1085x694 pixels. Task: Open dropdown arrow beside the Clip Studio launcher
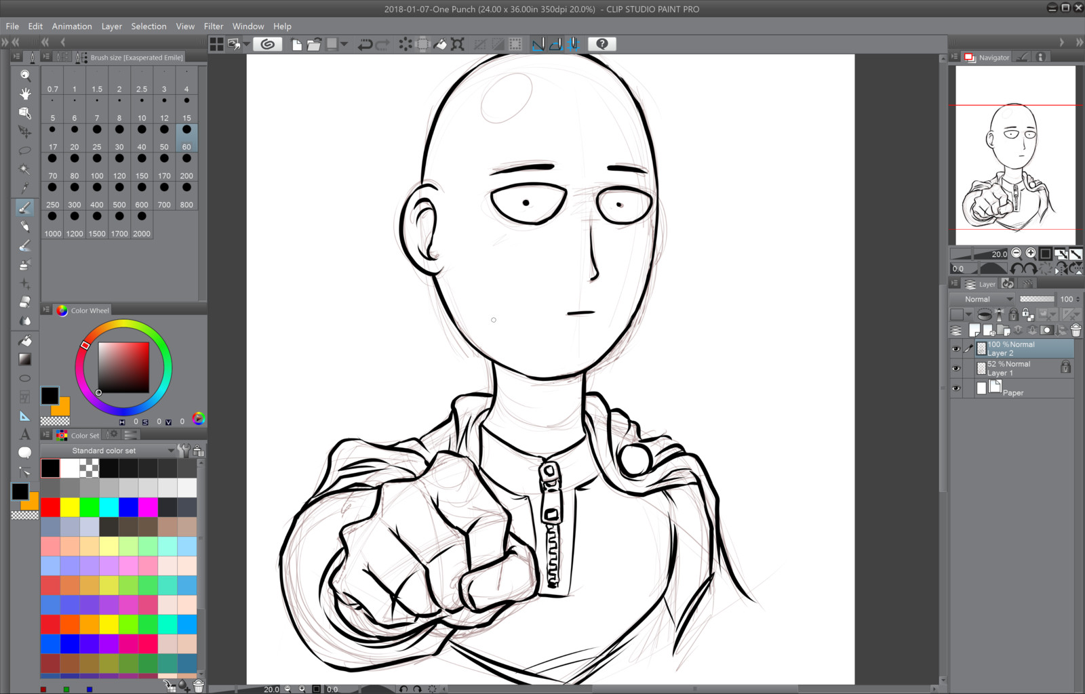pos(246,44)
